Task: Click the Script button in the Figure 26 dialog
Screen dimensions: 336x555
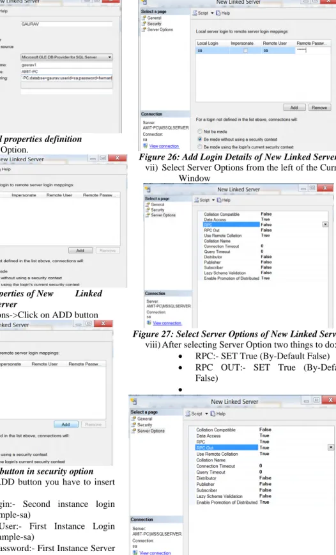Action: 201,13
